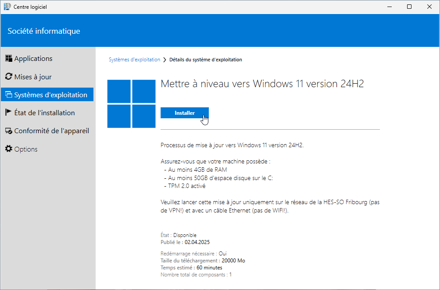This screenshot has width=440, height=290.
Task: Click the Mises à jour refresh icon
Action: coord(9,77)
